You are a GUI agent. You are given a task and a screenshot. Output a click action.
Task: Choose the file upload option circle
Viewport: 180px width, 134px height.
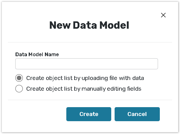[x=19, y=78]
